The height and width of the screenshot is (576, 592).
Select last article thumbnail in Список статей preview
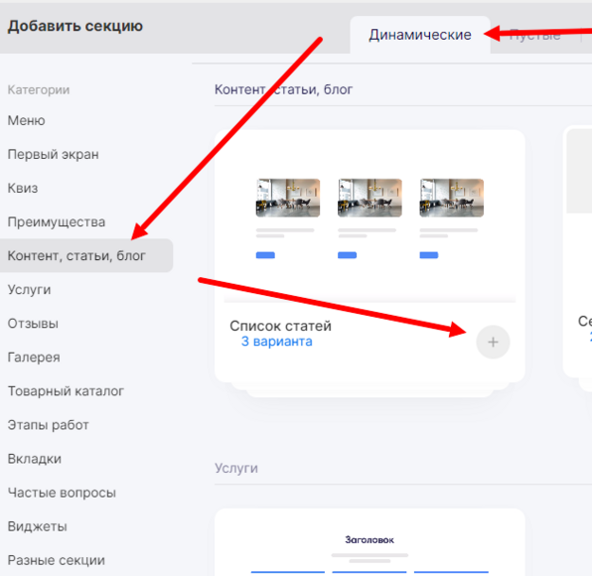click(452, 198)
